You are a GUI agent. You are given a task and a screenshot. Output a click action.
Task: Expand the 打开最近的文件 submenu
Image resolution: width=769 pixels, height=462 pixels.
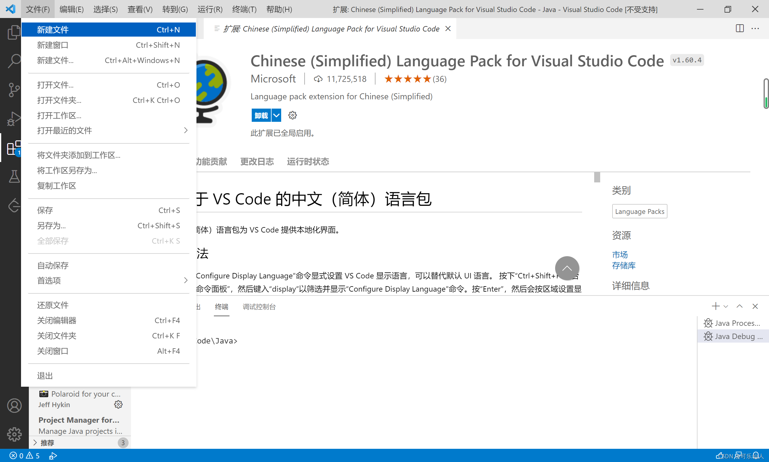109,130
